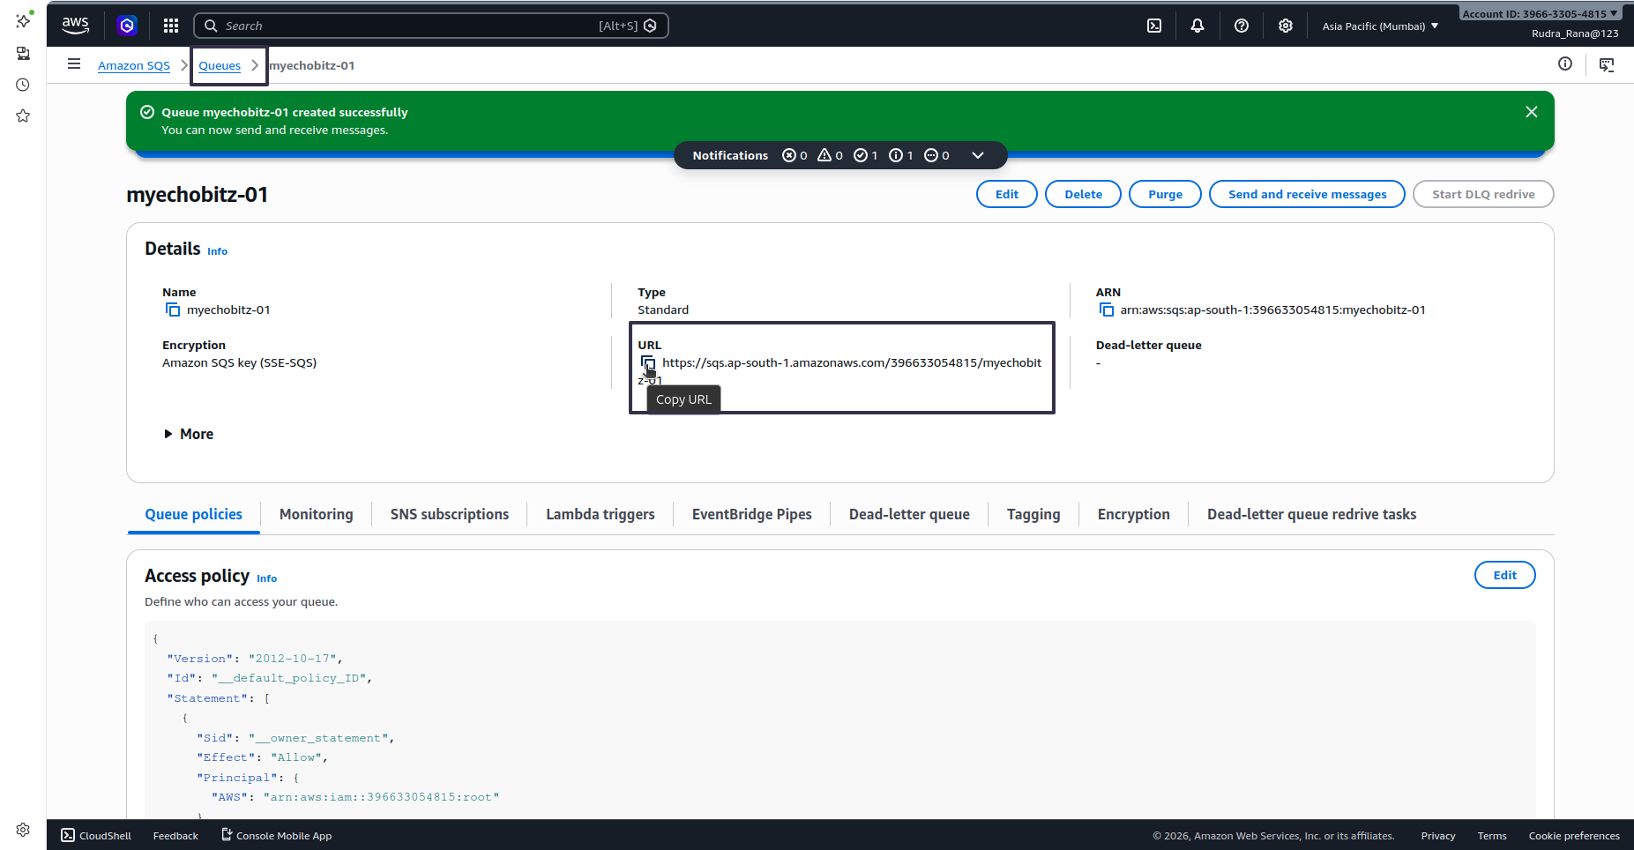The width and height of the screenshot is (1634, 850).
Task: Switch to the SNS subscriptions tab
Action: (x=450, y=514)
